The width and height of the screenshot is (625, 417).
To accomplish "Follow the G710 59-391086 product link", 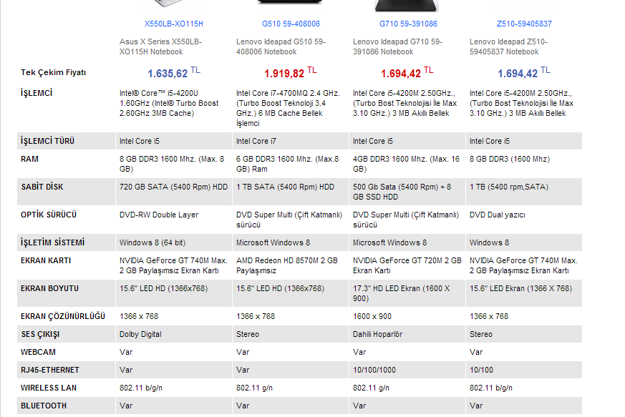I will 408,24.
